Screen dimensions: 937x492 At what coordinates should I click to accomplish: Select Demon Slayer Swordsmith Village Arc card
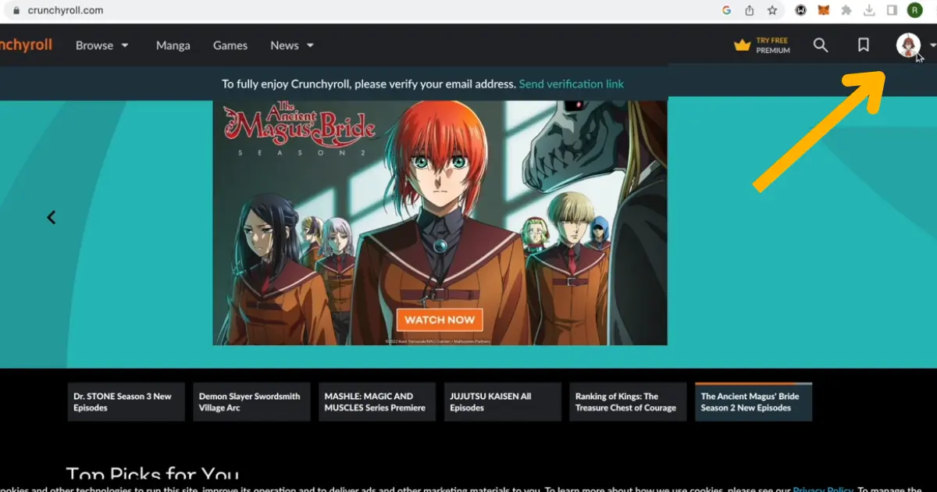pos(251,402)
